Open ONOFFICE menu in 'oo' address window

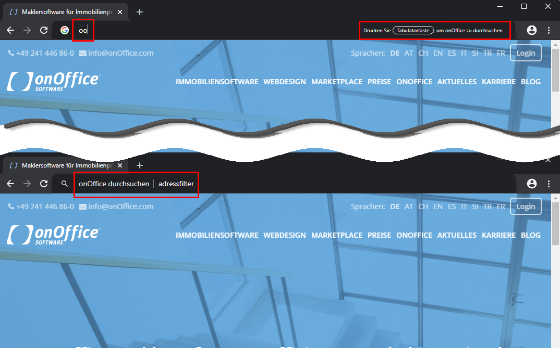click(415, 82)
